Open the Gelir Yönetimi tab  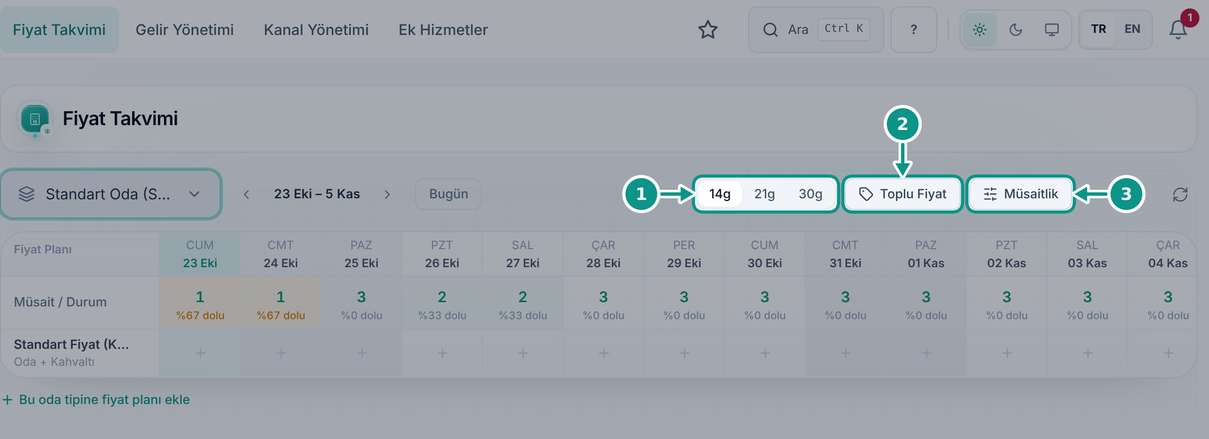pos(185,30)
